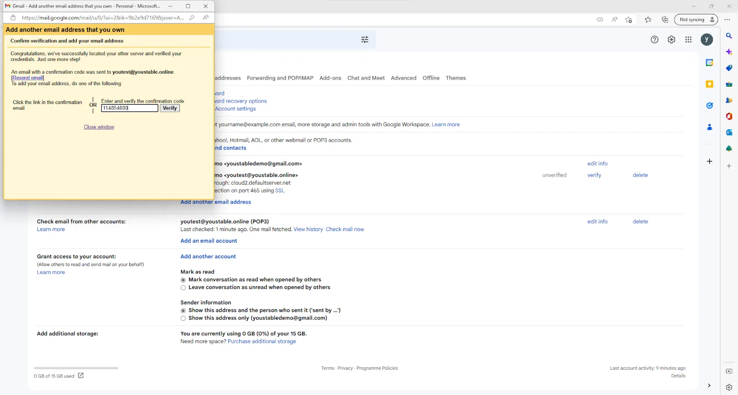Open Shopping tag in Edge sidebar
The image size is (738, 395).
click(729, 68)
